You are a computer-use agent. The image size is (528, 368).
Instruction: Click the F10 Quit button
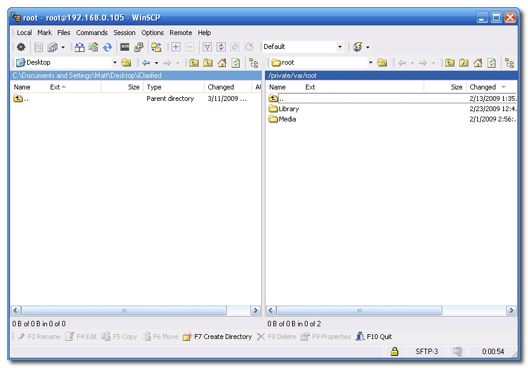point(374,337)
